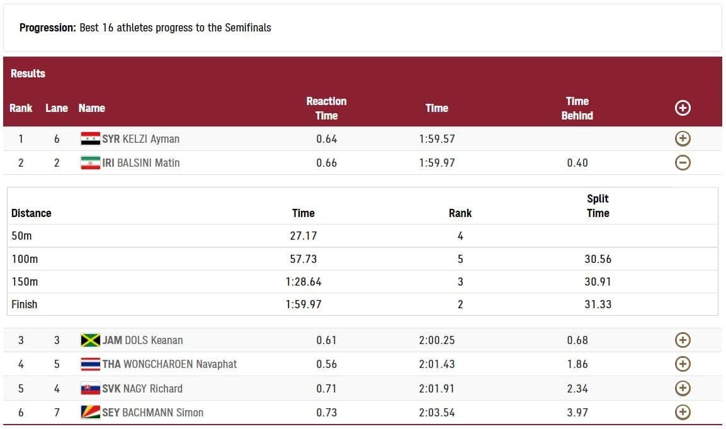
Task: Select the Finish row in splits table
Action: (x=363, y=304)
